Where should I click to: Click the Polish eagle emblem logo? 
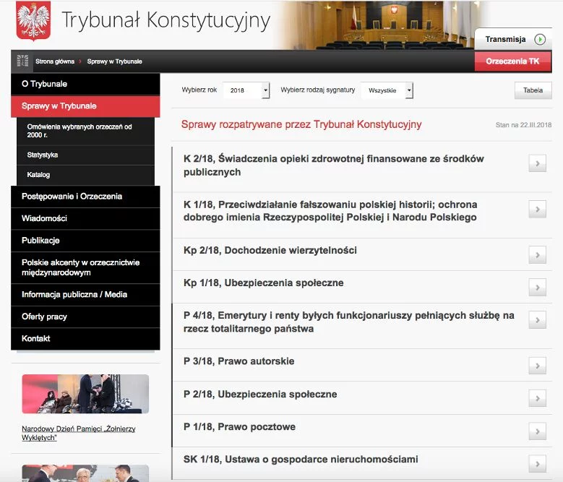[33, 20]
